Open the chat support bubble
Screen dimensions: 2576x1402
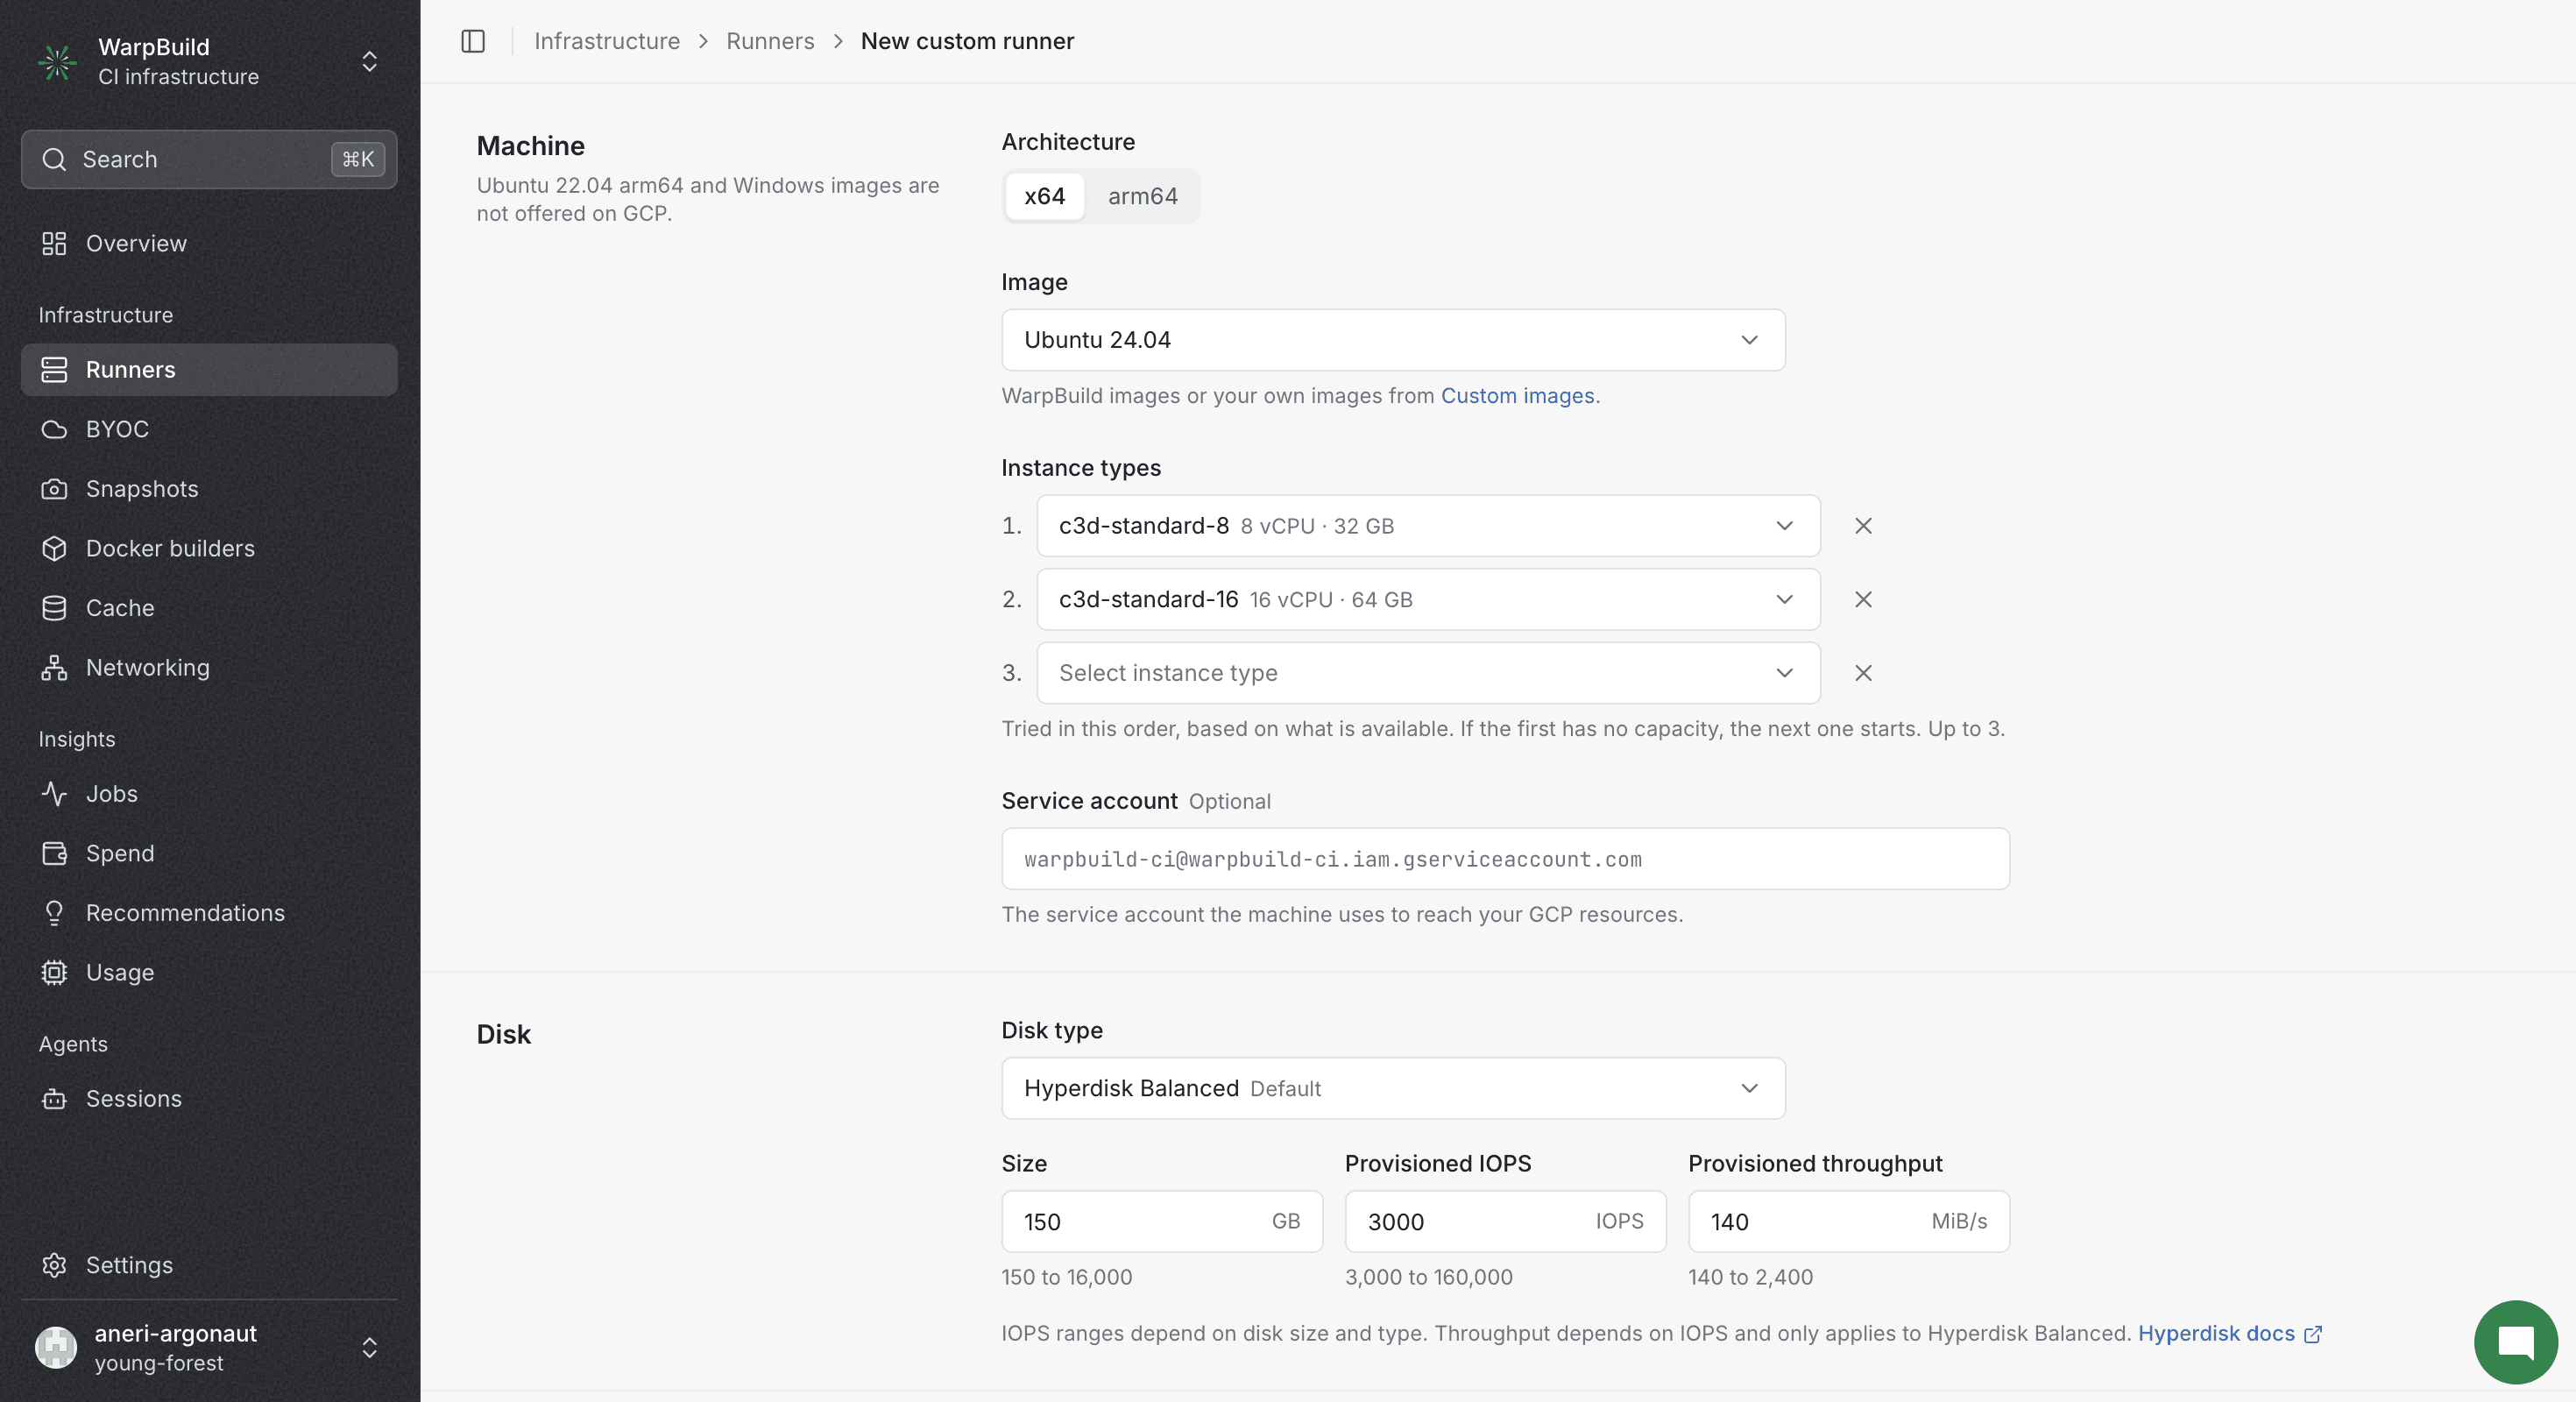pos(2516,1342)
